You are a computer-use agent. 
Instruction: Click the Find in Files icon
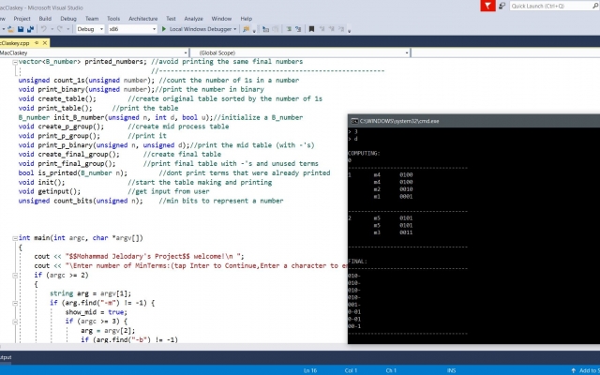246,29
